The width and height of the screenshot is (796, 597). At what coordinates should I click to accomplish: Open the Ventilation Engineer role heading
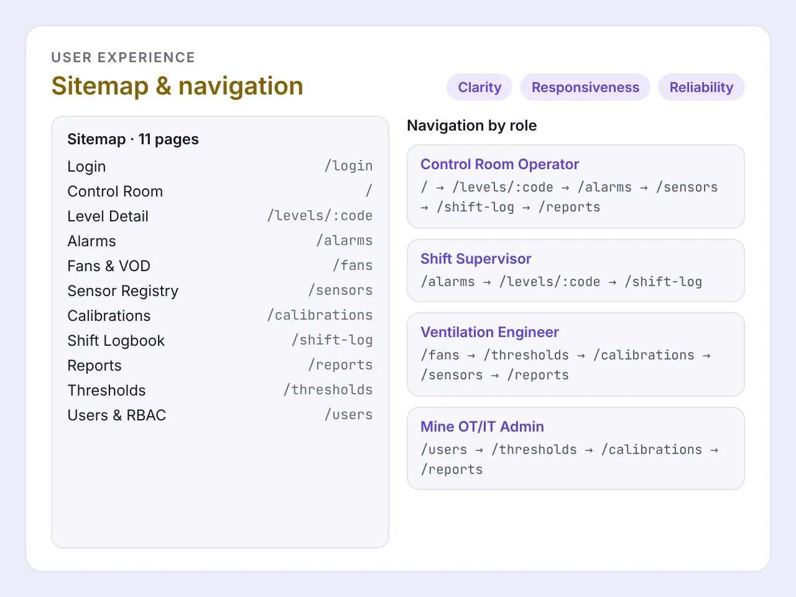tap(489, 332)
